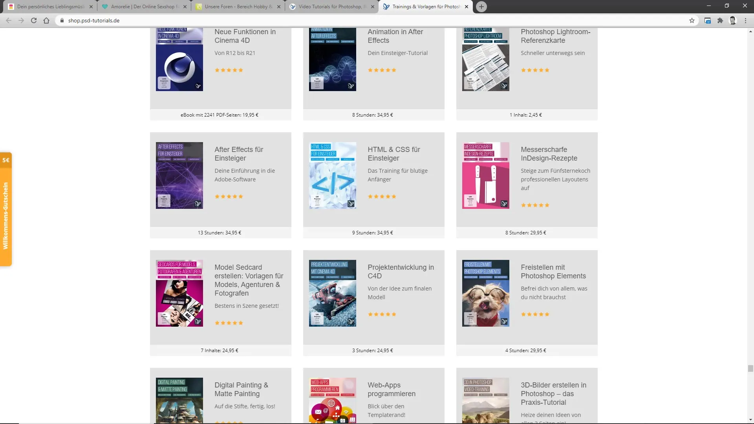Viewport: 754px width, 424px height.
Task: Open a new browser tab
Action: [481, 7]
